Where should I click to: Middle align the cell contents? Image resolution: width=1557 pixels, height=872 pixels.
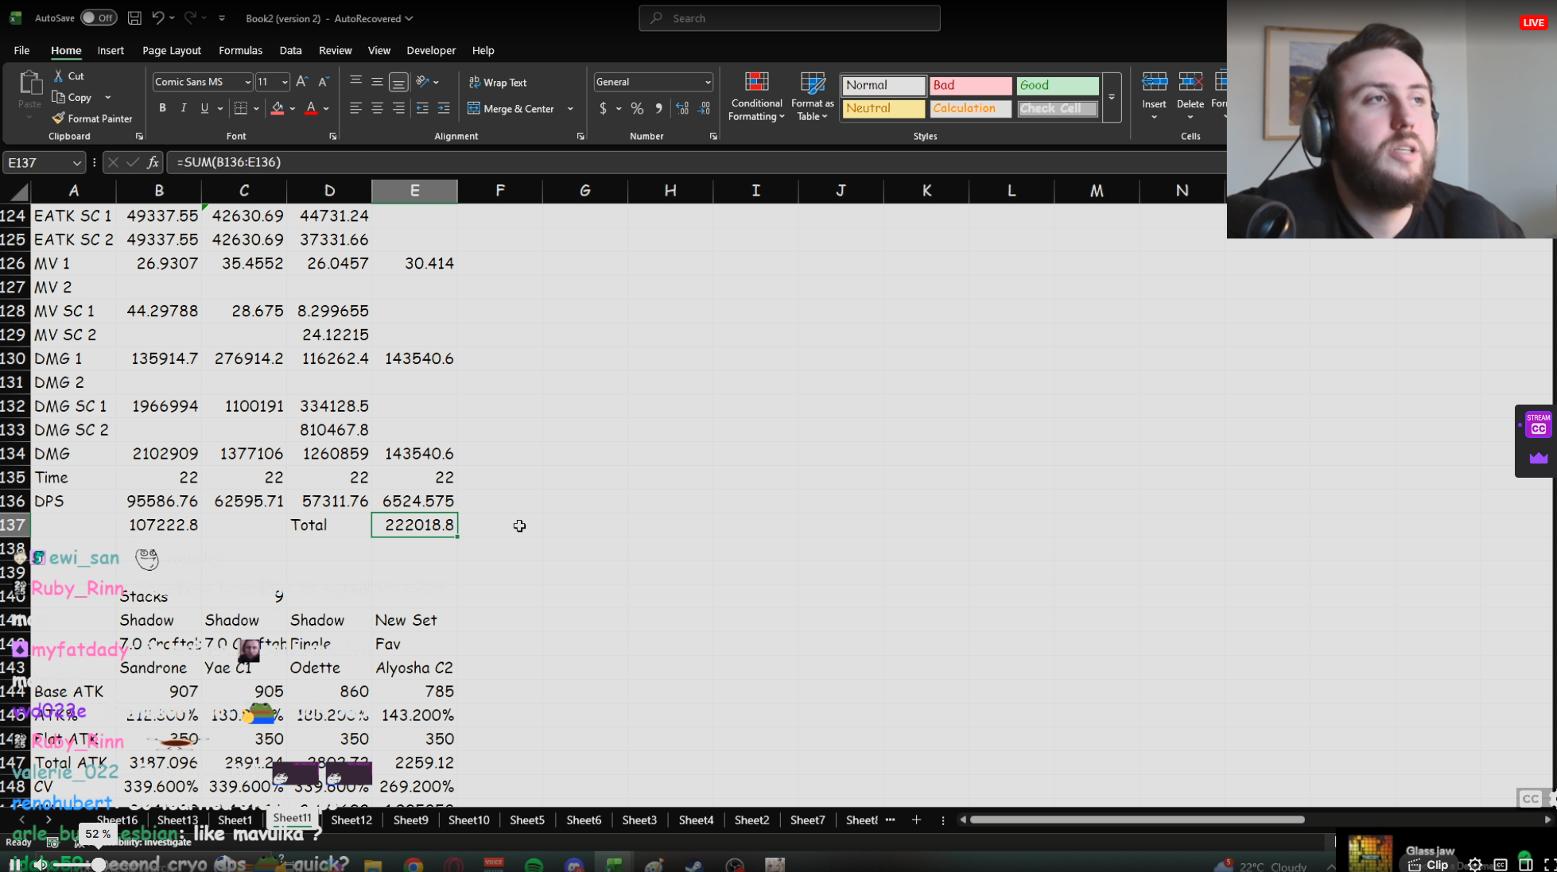pyautogui.click(x=377, y=81)
